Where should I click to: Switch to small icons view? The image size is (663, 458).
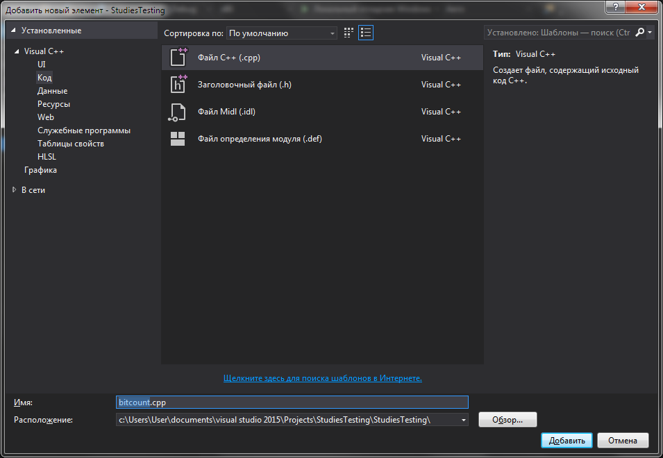tap(349, 33)
